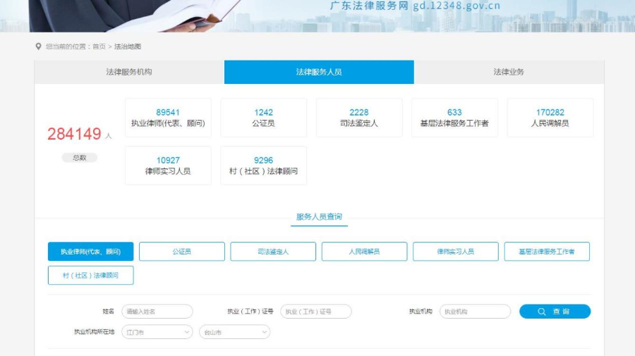Viewport: 635px width, 356px height.
Task: Pick the 村(社区)法律顾问 filter button
Action: [90, 276]
